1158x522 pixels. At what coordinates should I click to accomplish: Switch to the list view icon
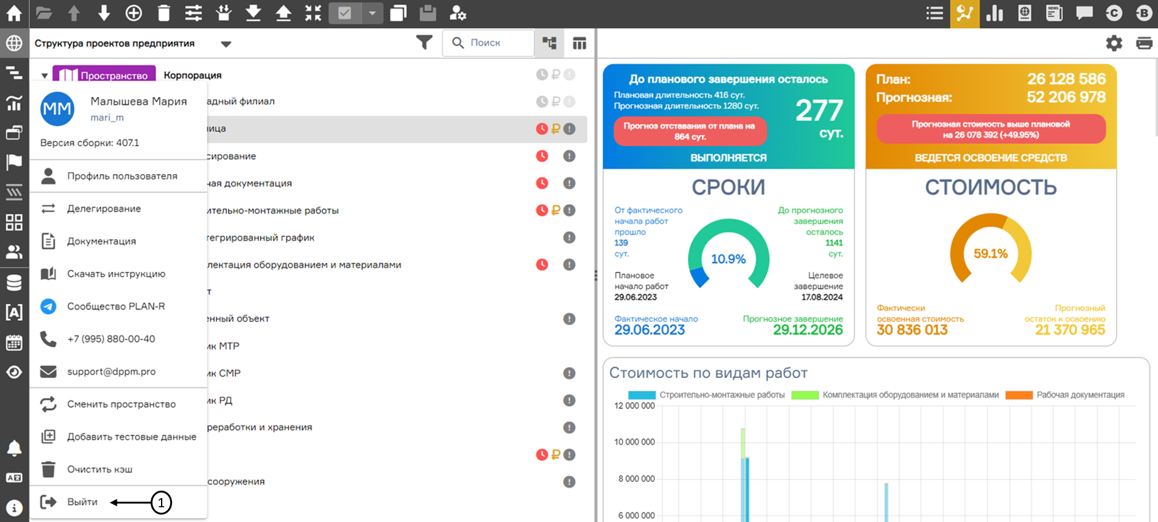(934, 13)
